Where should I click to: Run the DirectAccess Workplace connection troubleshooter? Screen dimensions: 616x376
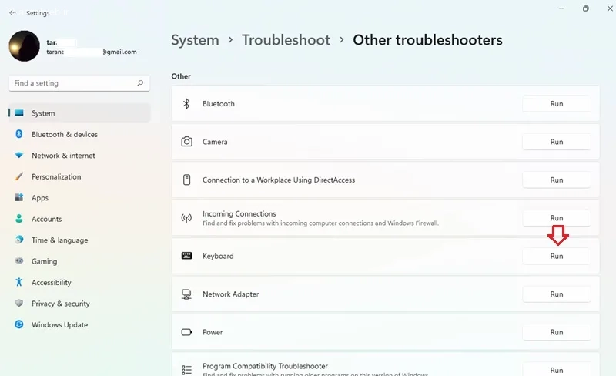556,180
